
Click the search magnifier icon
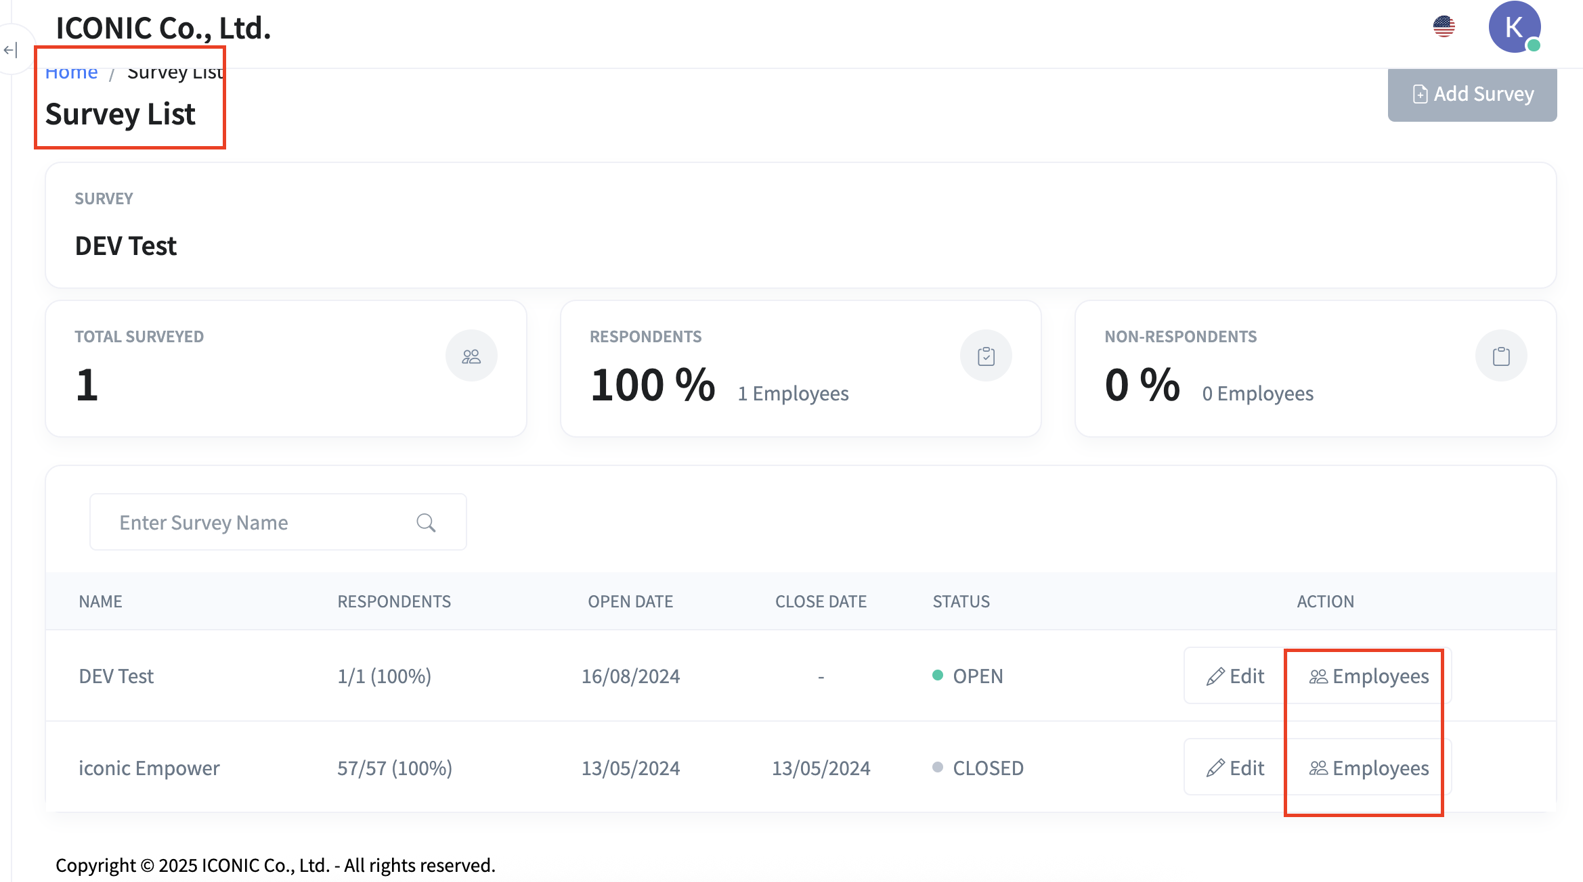point(426,523)
